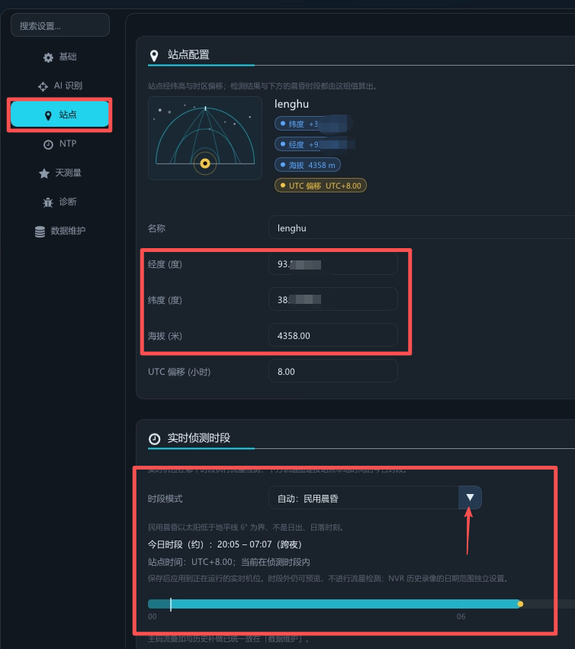
Task: Click the location pin icon in 站点配置 header
Action: point(154,56)
